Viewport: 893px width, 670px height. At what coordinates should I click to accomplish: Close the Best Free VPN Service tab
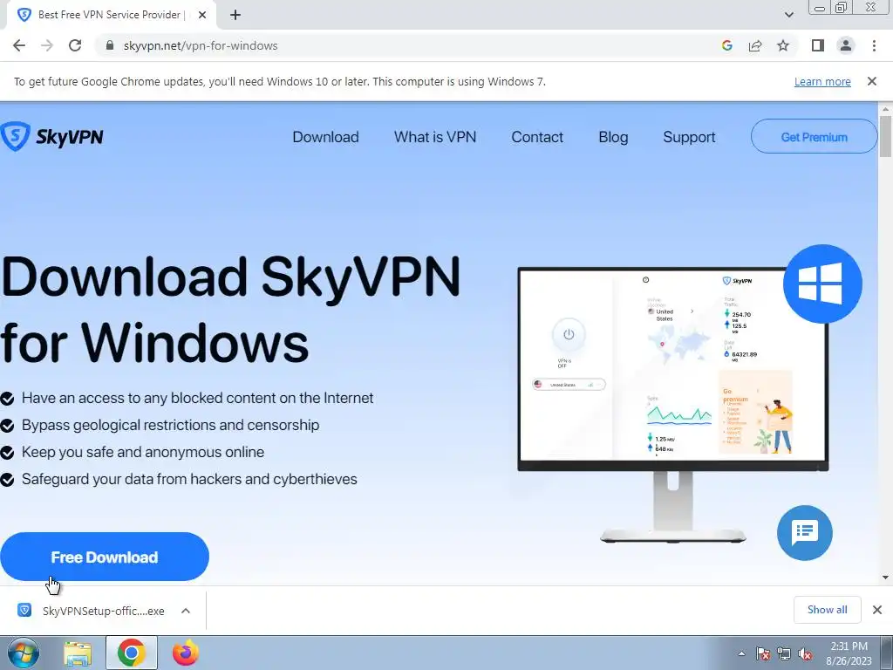202,15
